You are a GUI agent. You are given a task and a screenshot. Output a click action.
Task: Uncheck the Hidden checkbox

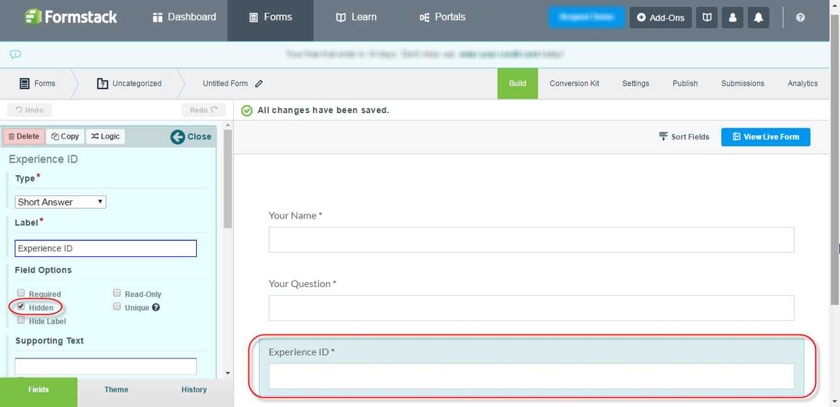click(21, 307)
